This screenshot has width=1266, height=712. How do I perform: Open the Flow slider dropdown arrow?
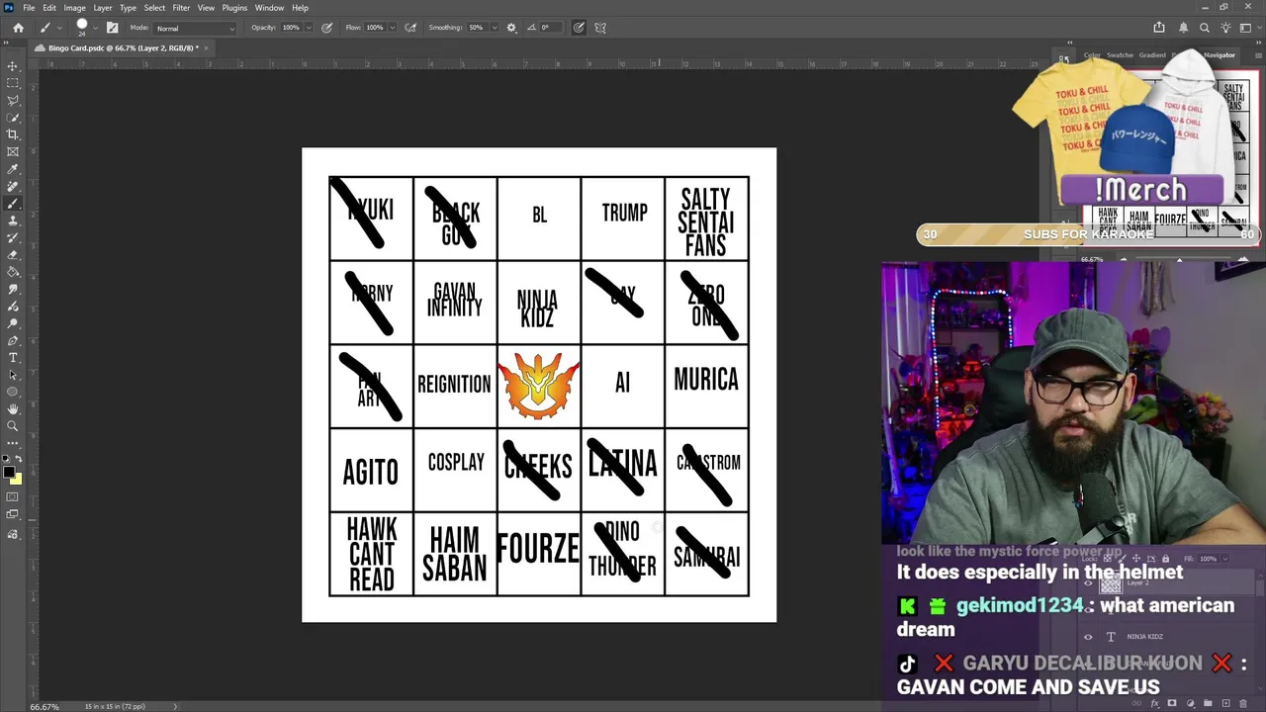(393, 28)
